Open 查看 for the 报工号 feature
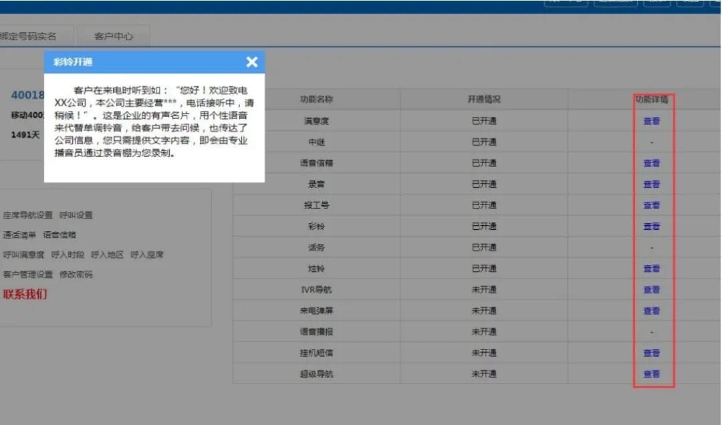 (651, 205)
